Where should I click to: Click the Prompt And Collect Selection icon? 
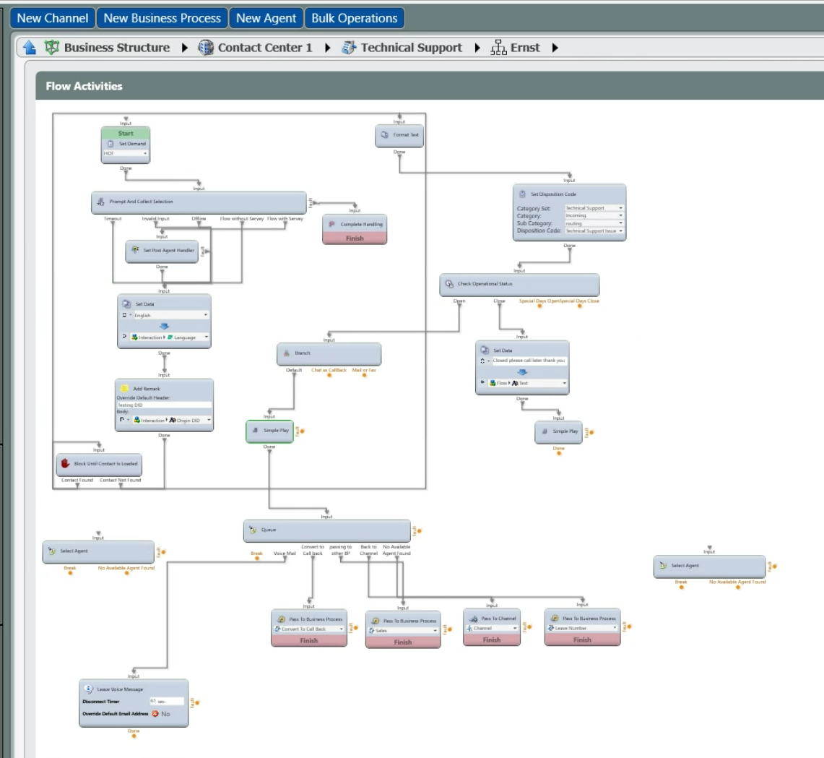click(x=101, y=202)
